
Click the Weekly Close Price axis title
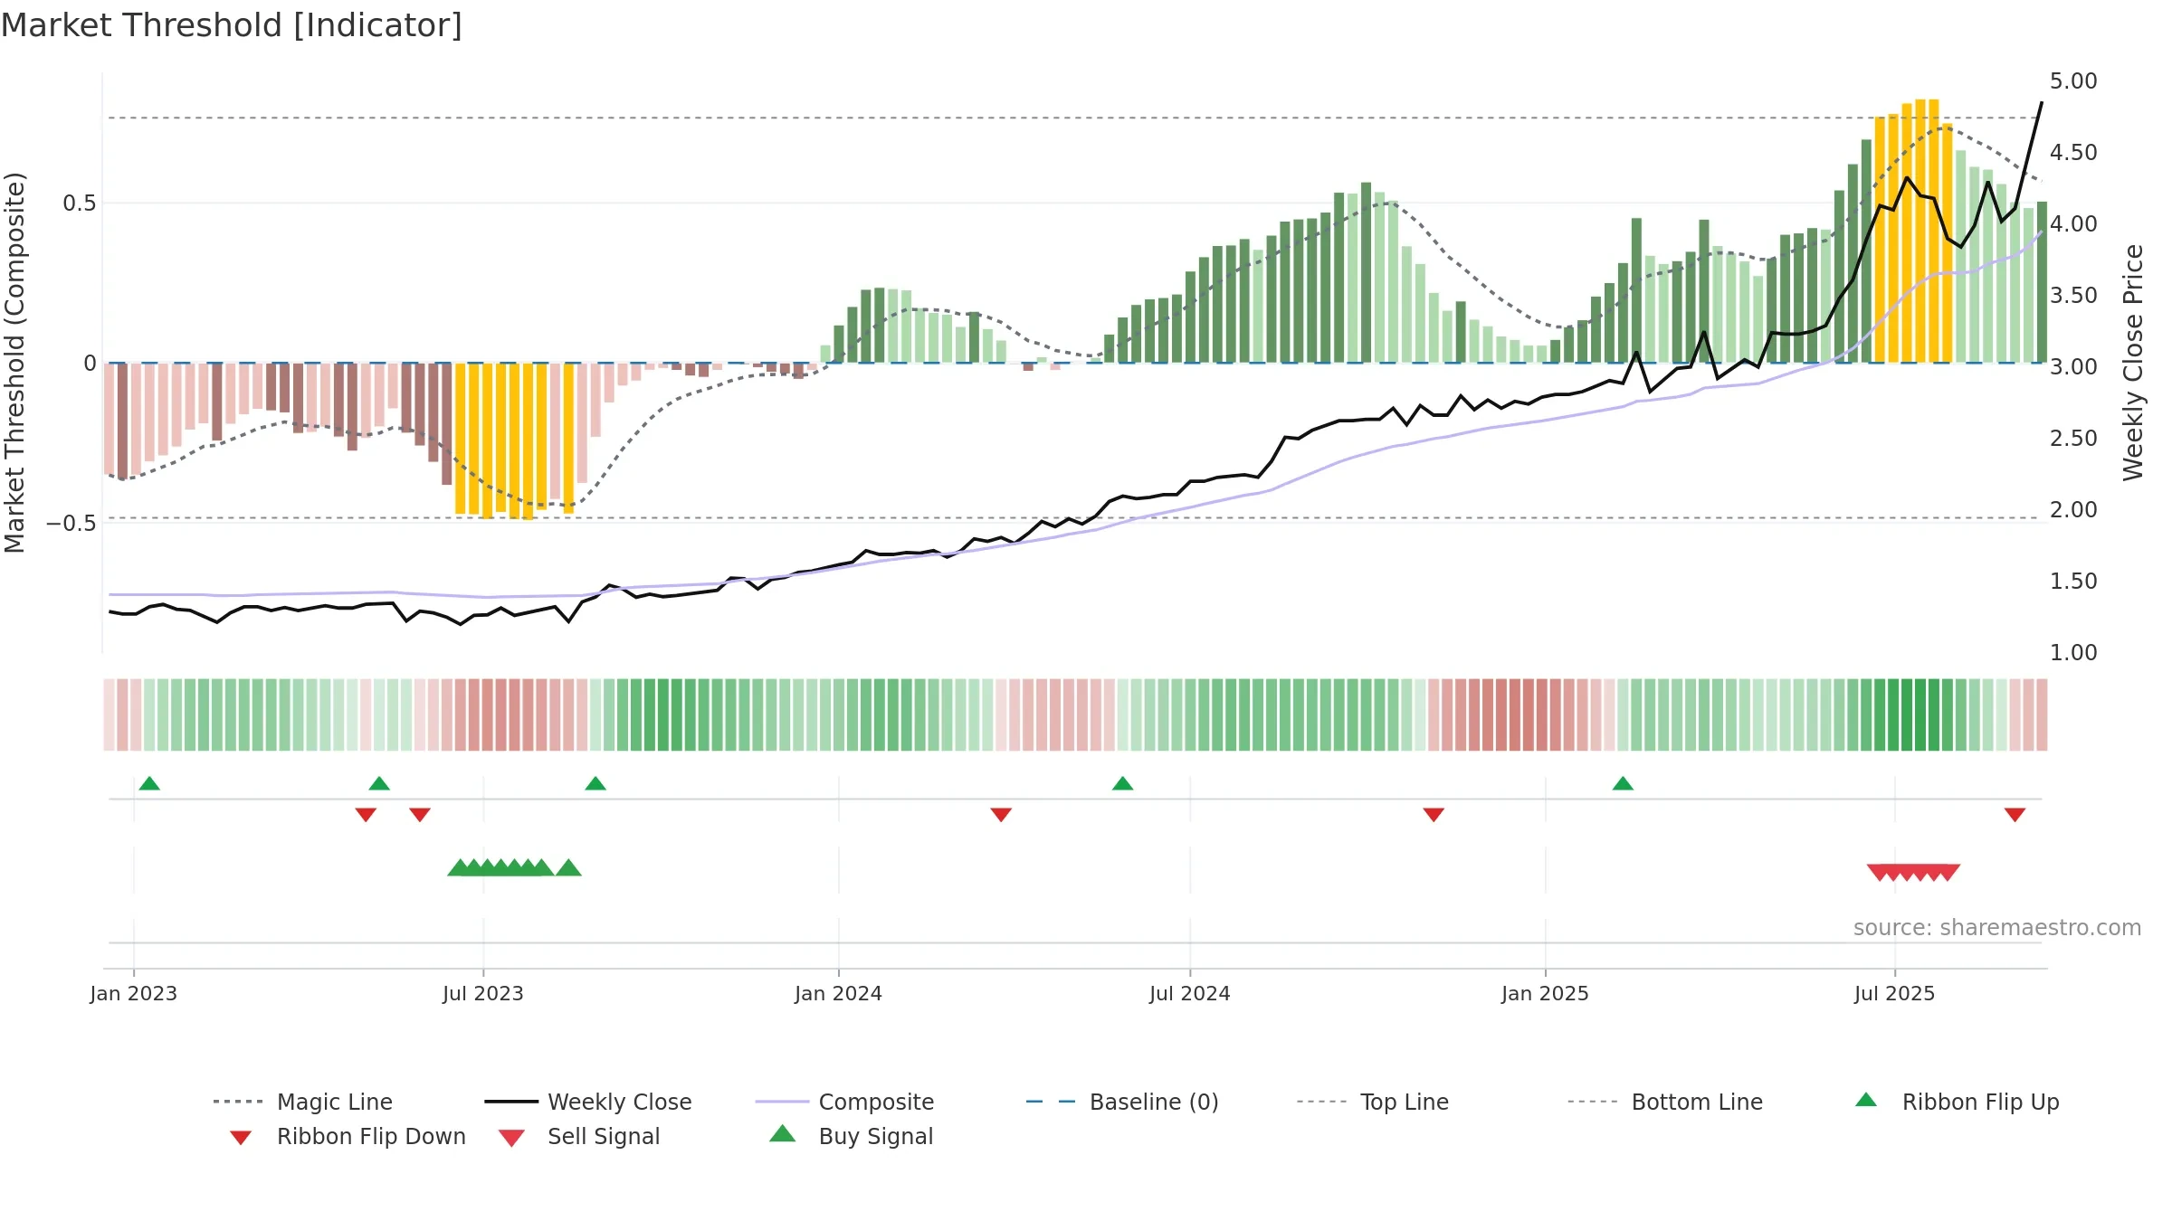coord(2133,362)
